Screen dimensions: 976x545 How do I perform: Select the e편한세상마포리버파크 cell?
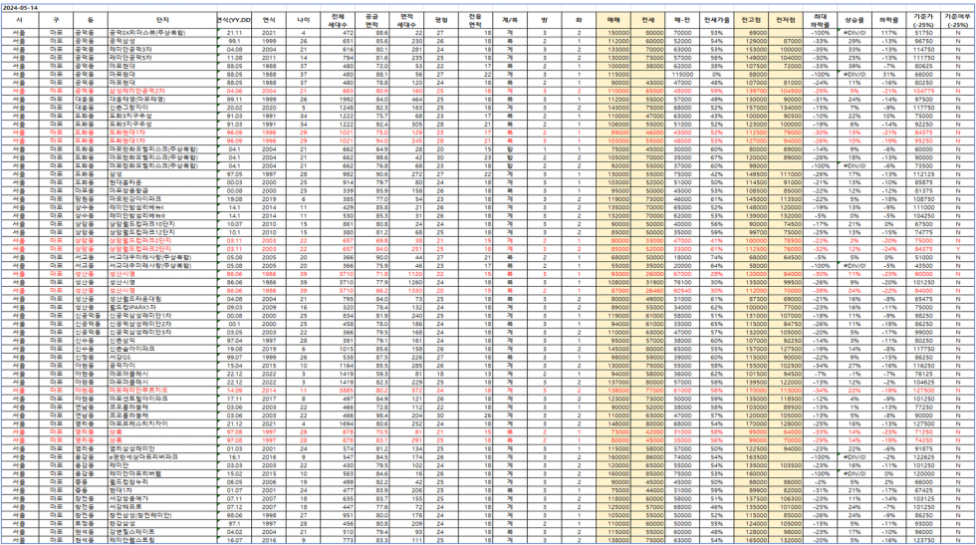pos(162,456)
